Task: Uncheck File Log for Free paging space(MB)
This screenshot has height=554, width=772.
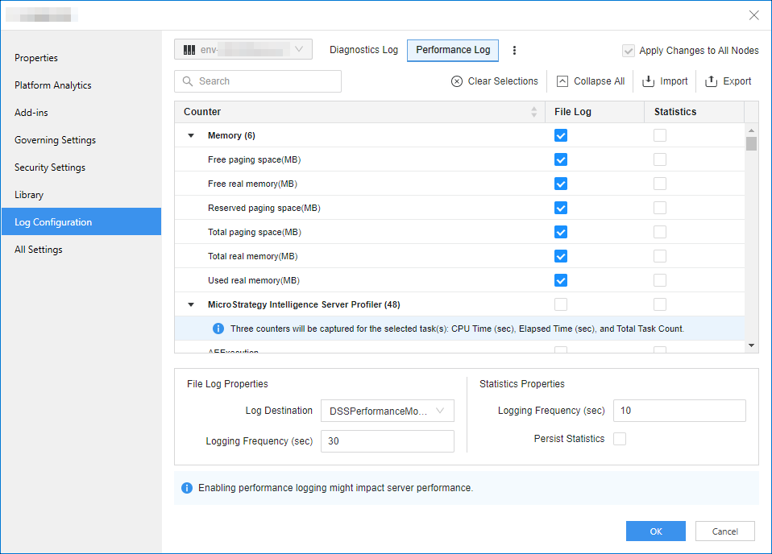Action: [x=561, y=159]
